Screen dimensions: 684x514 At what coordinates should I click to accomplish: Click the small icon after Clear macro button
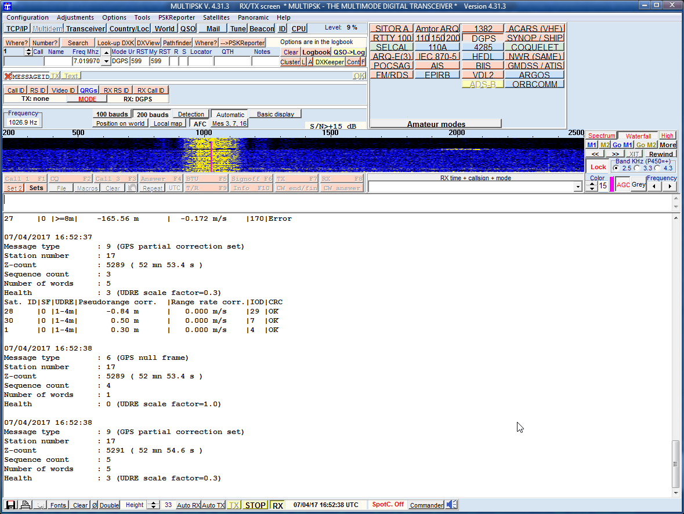pos(132,188)
